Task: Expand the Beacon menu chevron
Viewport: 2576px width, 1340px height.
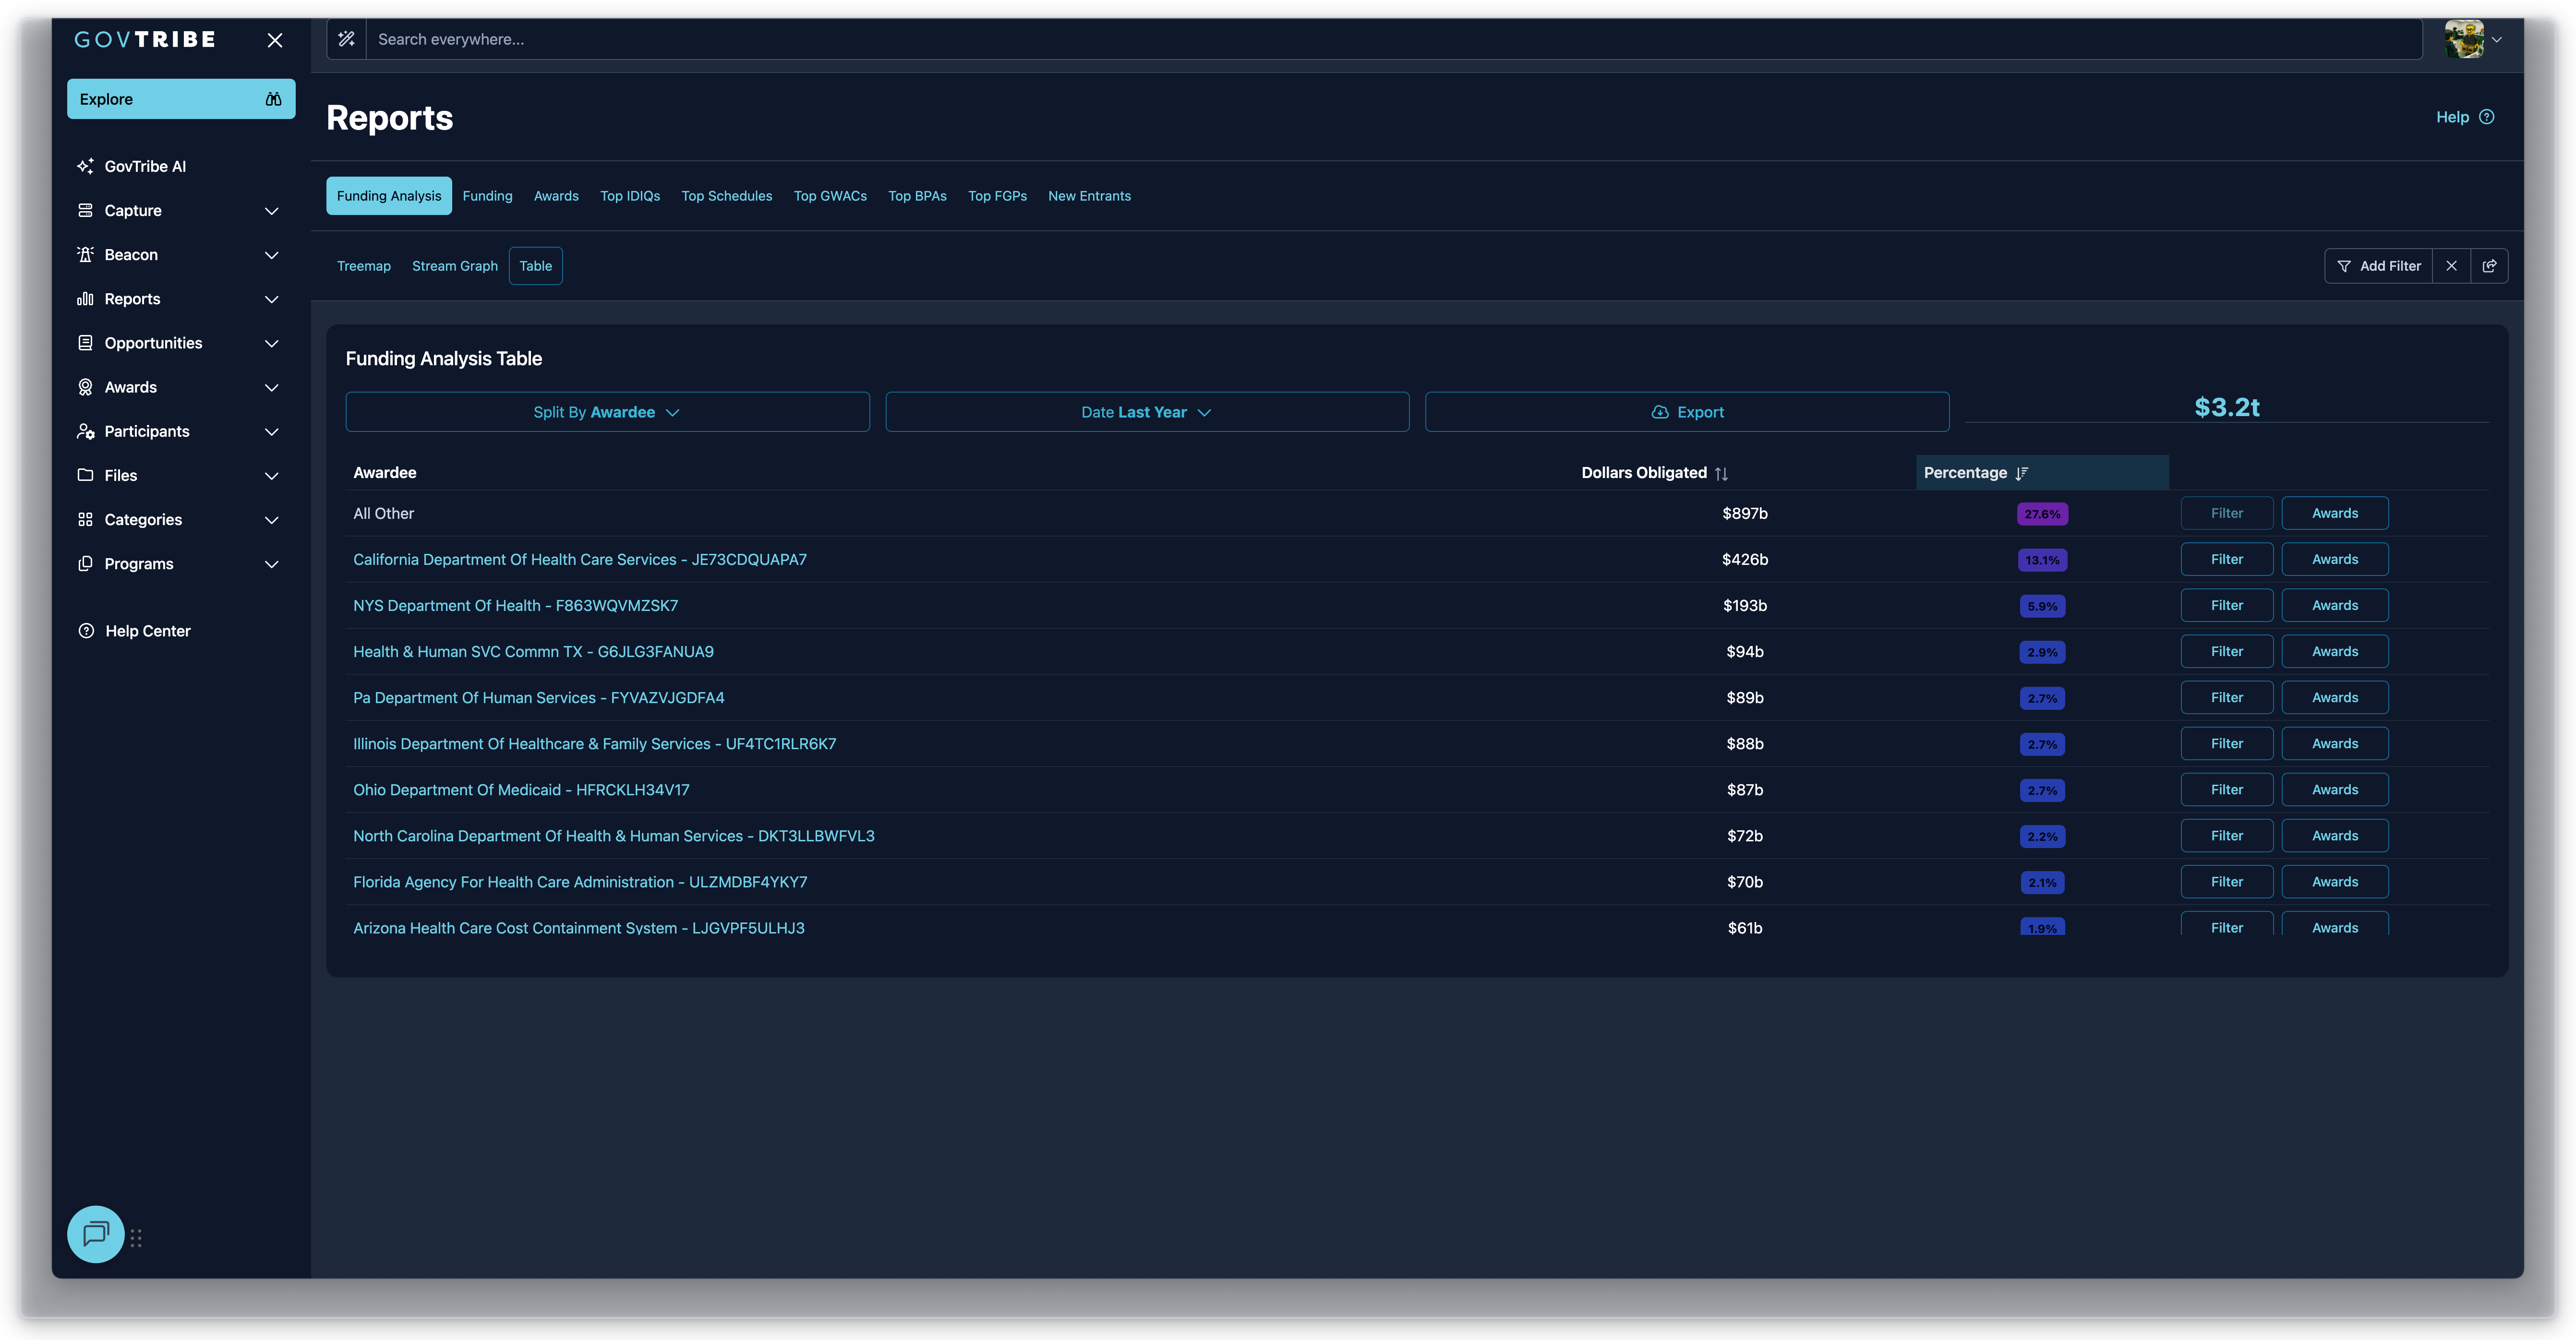Action: pyautogui.click(x=271, y=255)
